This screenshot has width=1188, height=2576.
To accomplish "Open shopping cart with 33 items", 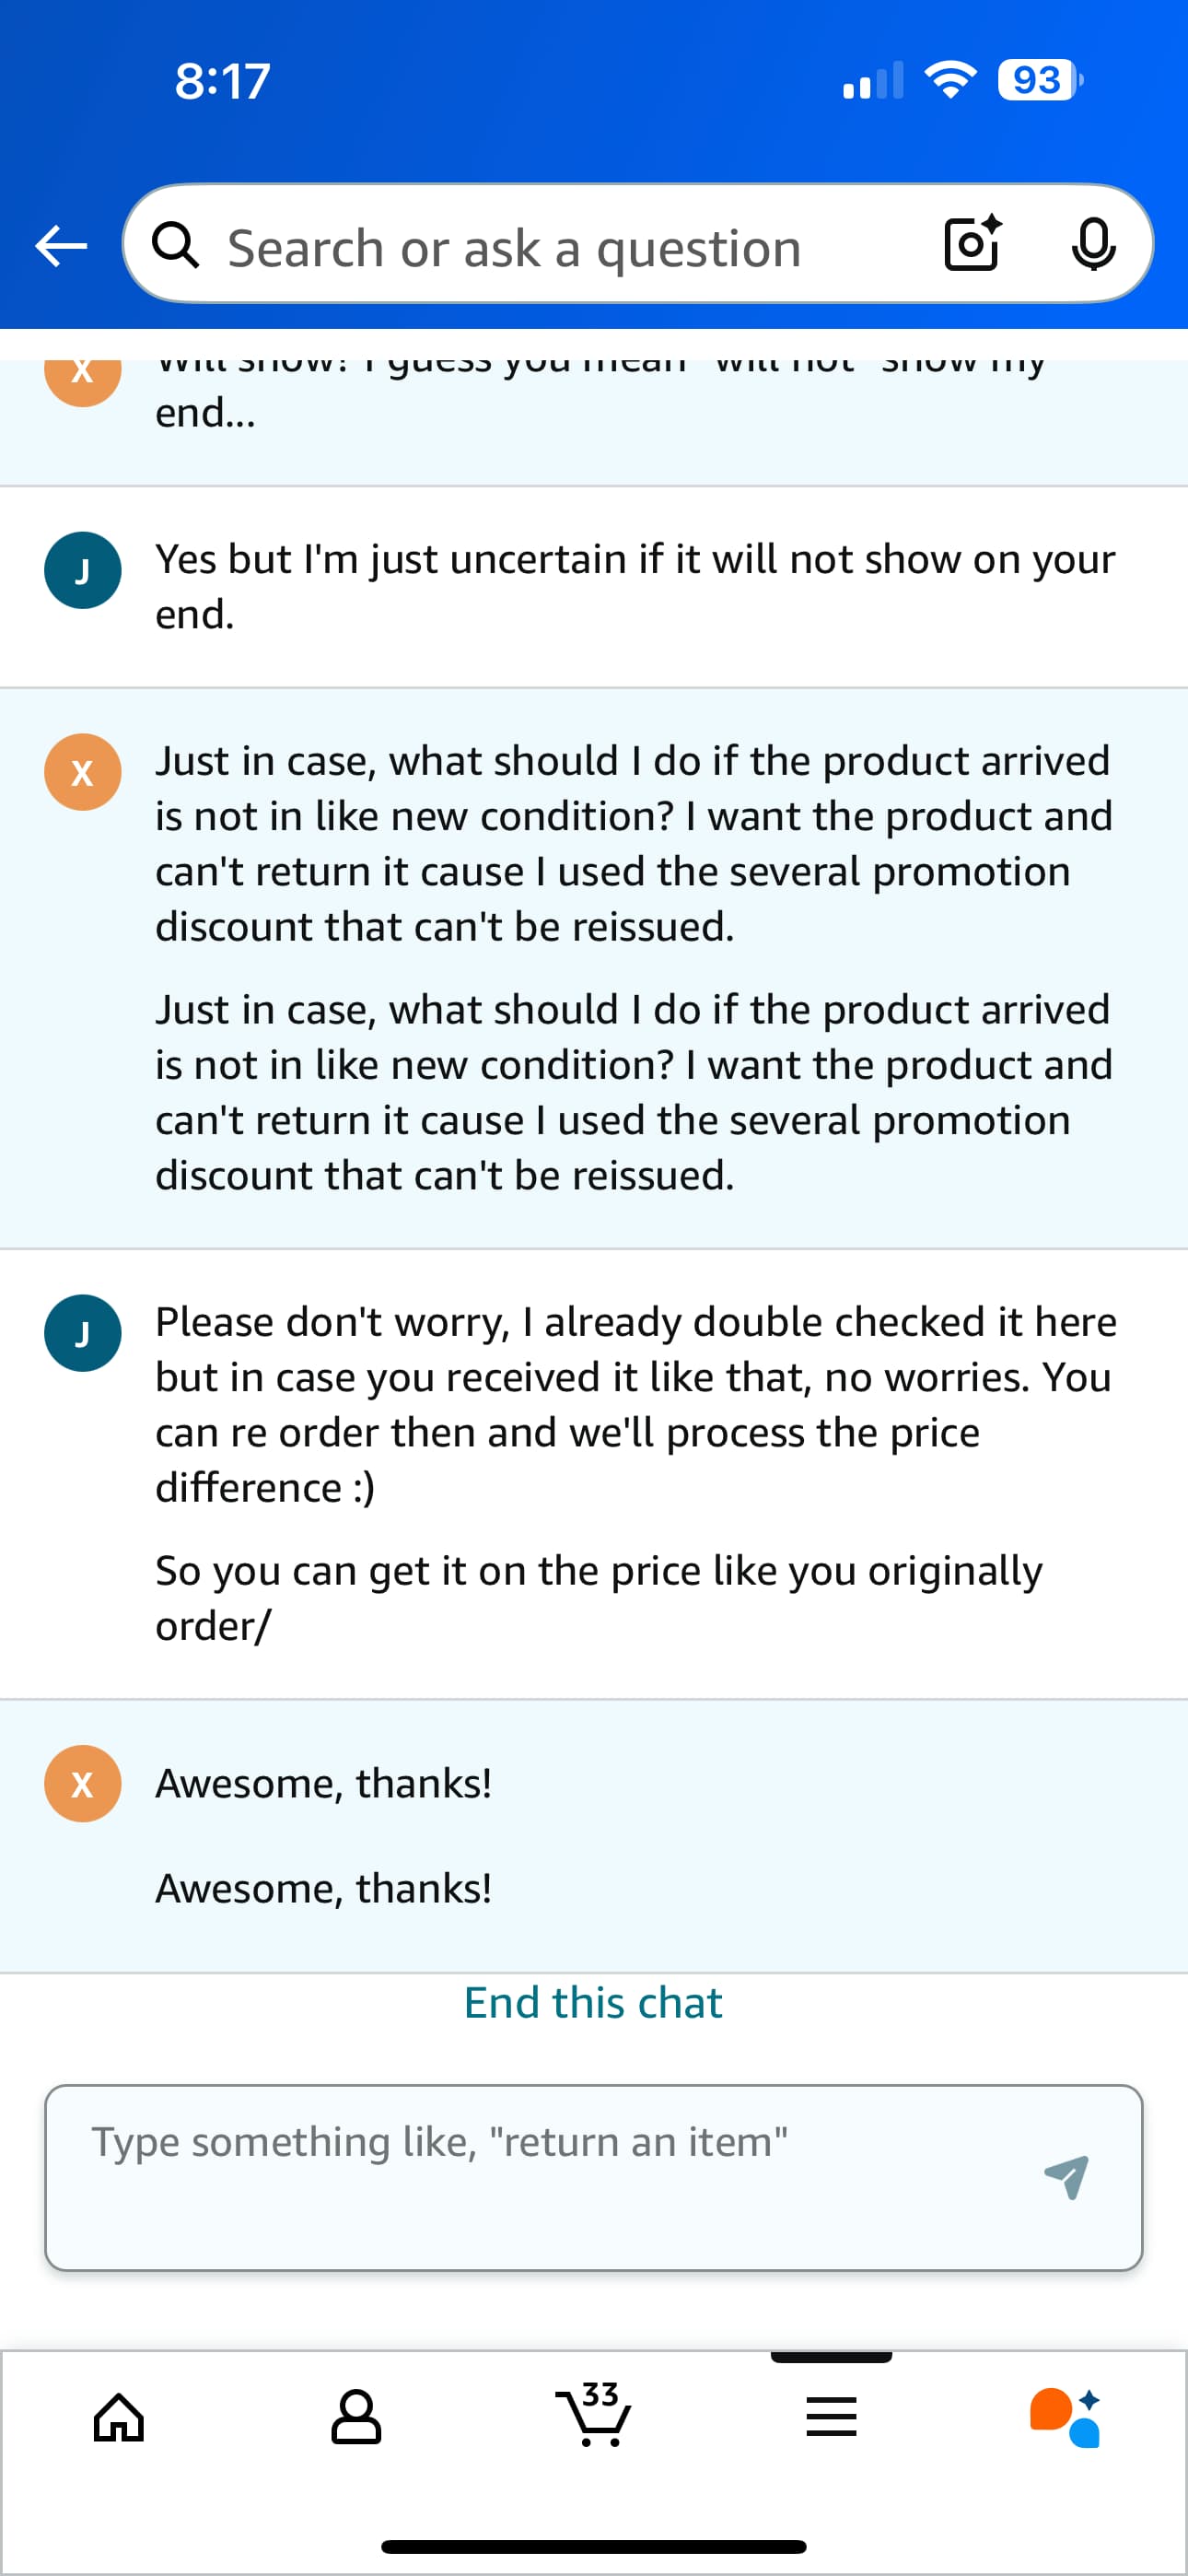I will [593, 2415].
